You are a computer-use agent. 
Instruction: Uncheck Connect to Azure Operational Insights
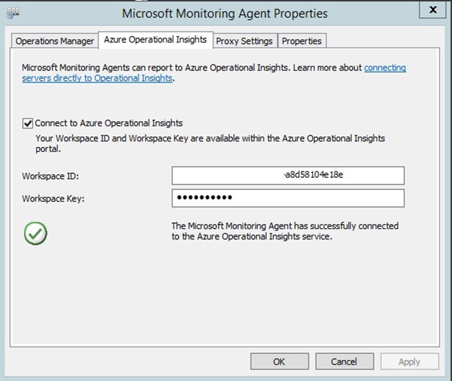[28, 123]
